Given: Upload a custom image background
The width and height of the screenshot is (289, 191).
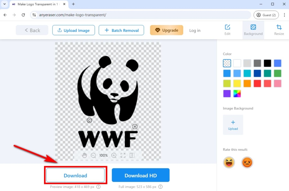Looking at the screenshot, I should coord(233,125).
